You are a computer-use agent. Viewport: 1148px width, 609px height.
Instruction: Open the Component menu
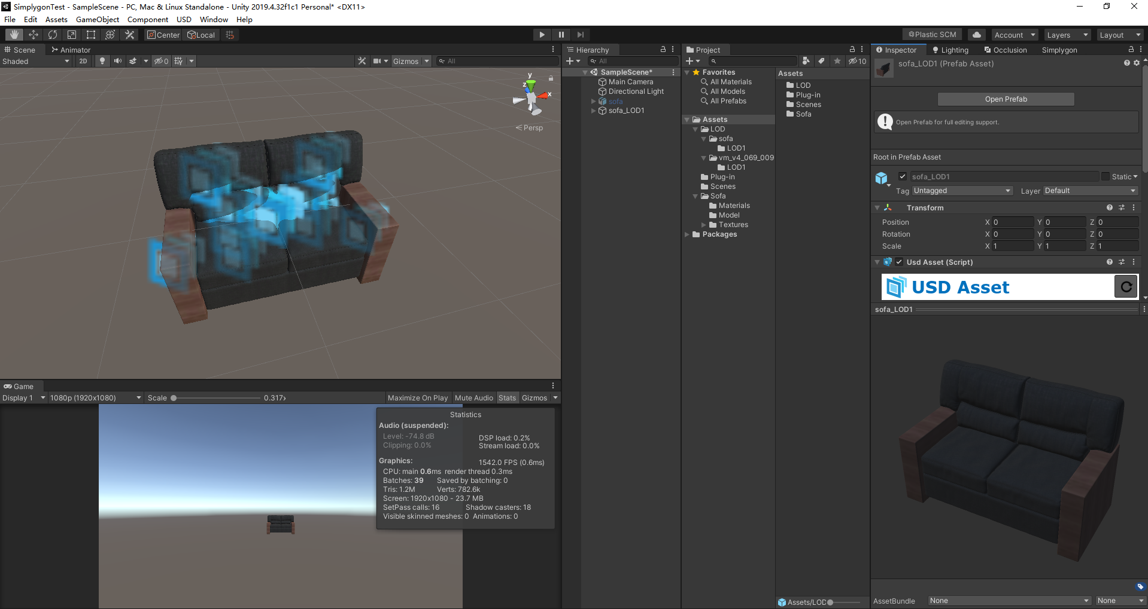[148, 19]
